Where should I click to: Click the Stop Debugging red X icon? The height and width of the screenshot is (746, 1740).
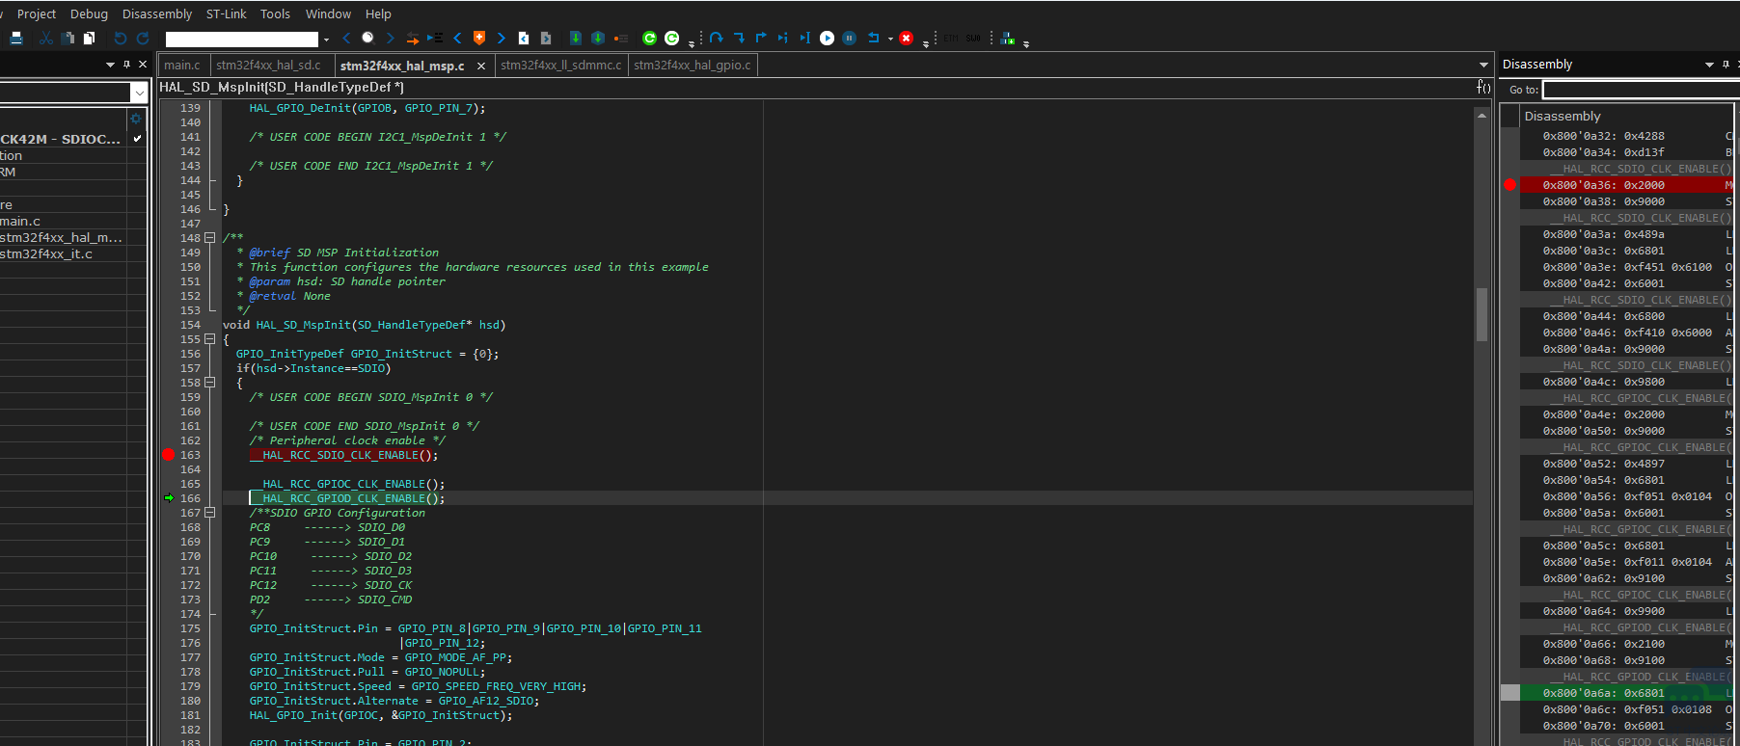(906, 38)
